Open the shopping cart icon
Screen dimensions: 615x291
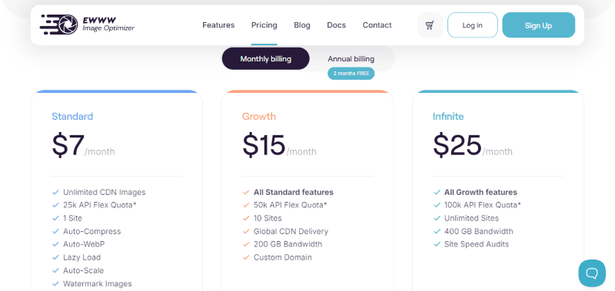pyautogui.click(x=430, y=25)
